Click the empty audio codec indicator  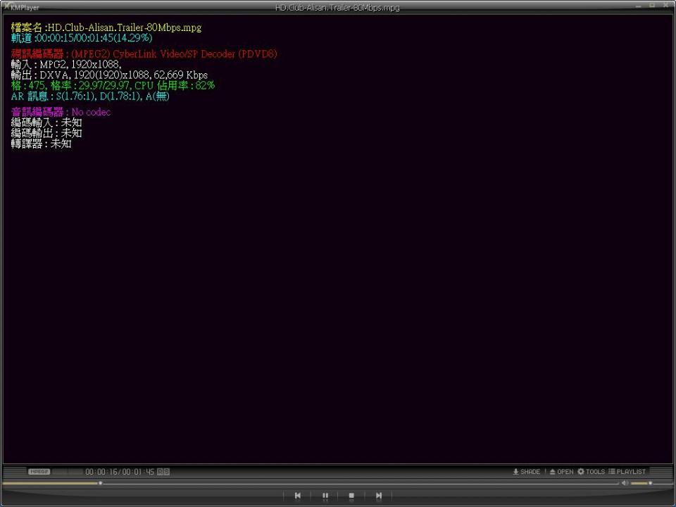(67, 472)
